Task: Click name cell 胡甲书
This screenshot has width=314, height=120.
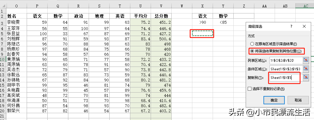Action: tap(16, 85)
